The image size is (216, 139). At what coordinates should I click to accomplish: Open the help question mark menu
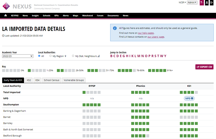202,3
